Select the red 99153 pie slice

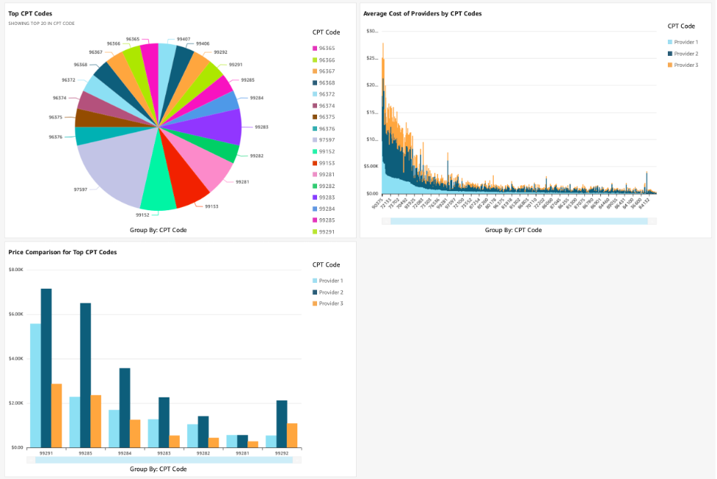pyautogui.click(x=187, y=180)
